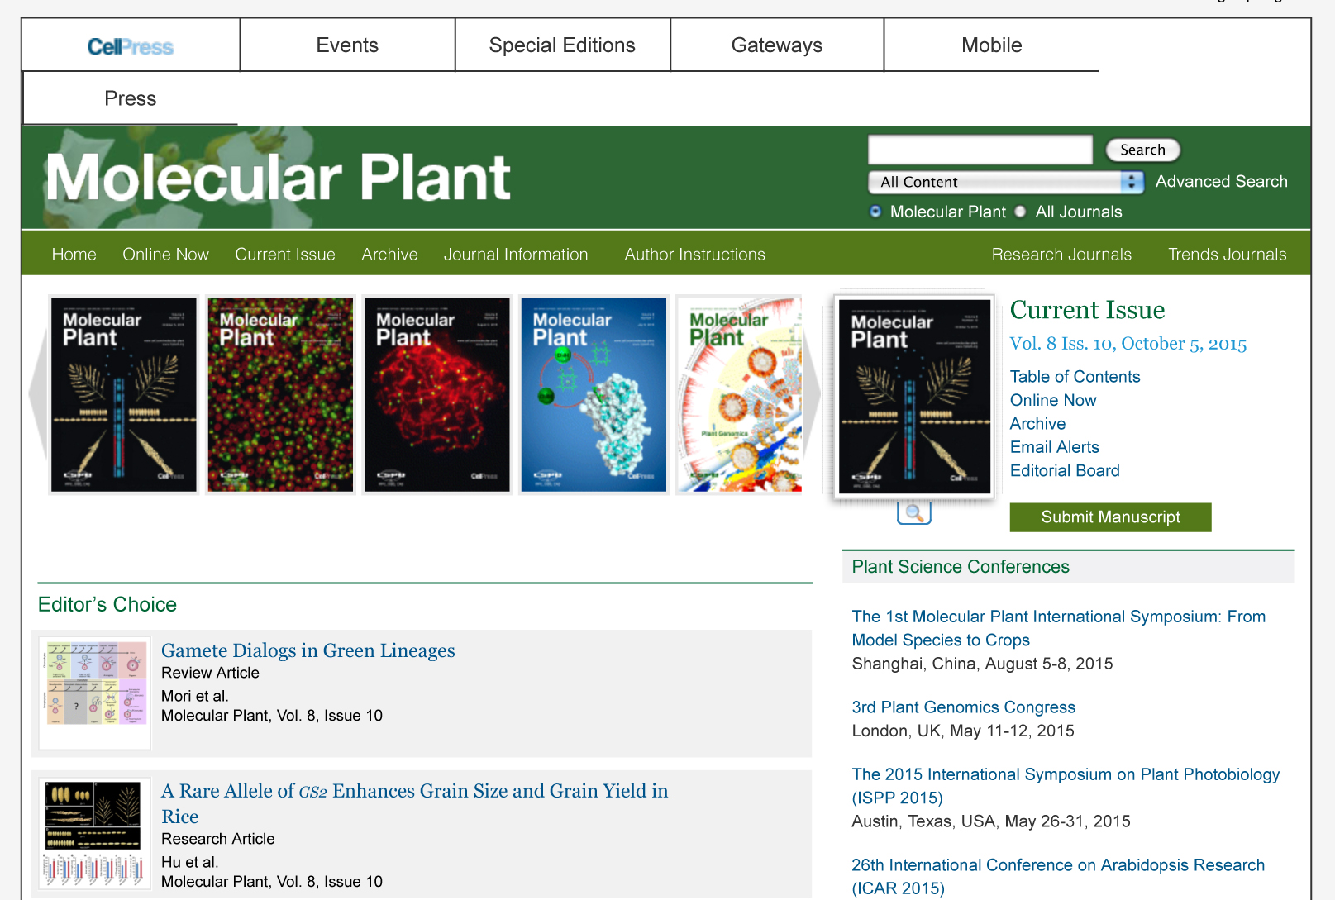Image resolution: width=1335 pixels, height=900 pixels.
Task: Open the Archive link under Current Issue
Action: coord(1037,424)
